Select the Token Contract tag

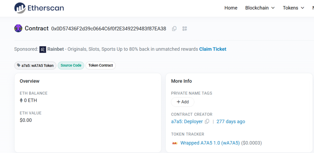(x=101, y=65)
